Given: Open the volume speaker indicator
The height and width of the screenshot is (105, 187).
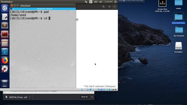Looking at the screenshot, I should (101, 2).
